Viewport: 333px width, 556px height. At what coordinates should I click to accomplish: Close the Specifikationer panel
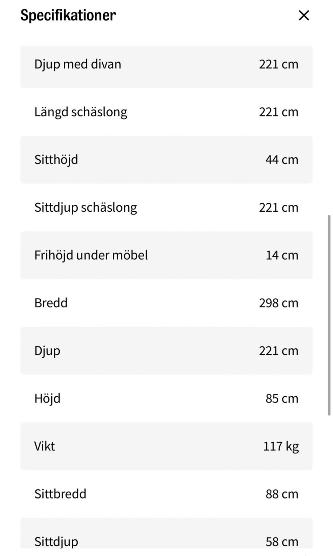click(x=304, y=15)
